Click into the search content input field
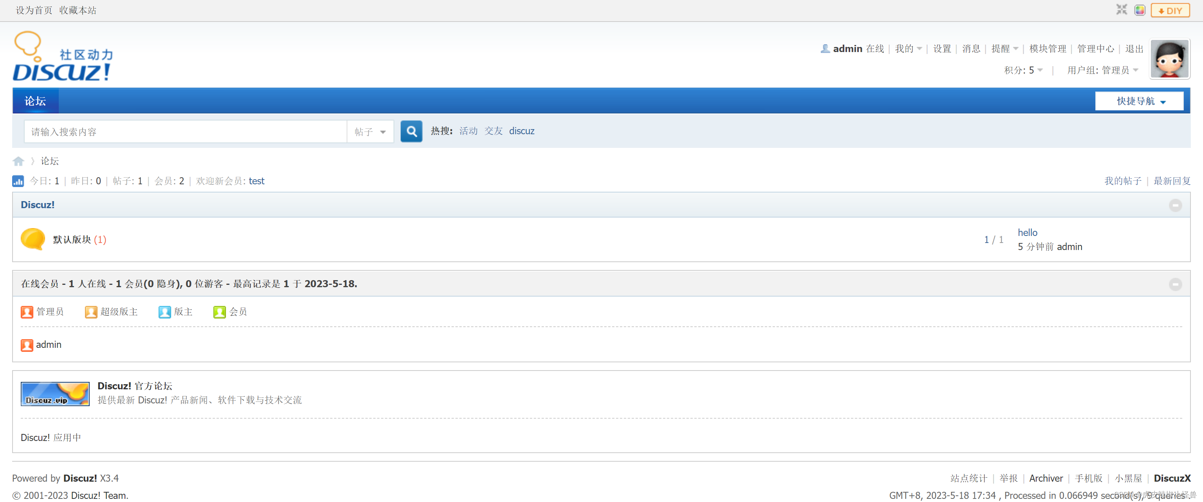Viewport: 1203px width, 502px height. pyautogui.click(x=185, y=132)
